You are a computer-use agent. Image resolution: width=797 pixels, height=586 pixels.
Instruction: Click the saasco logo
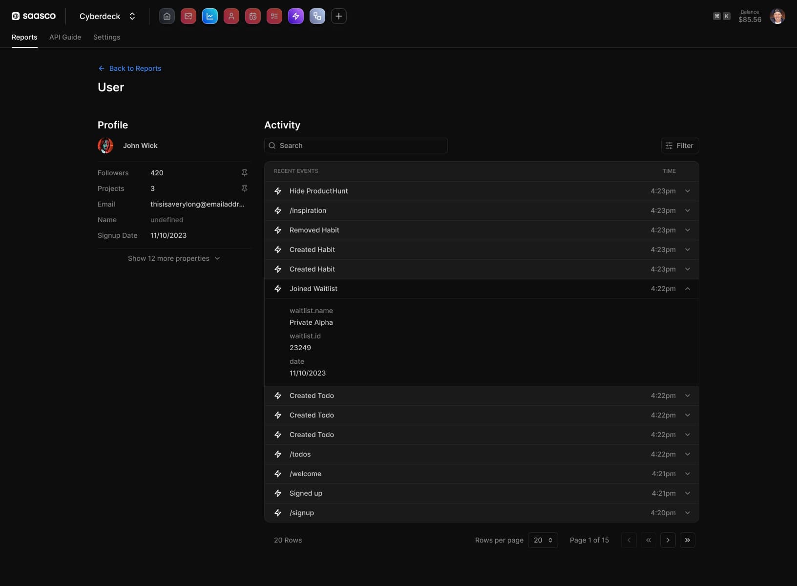(34, 16)
